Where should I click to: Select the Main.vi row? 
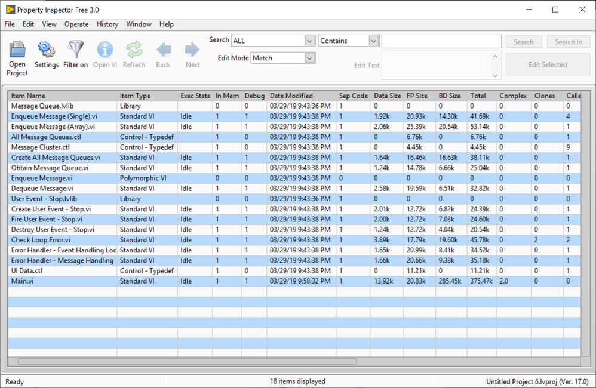coord(294,281)
